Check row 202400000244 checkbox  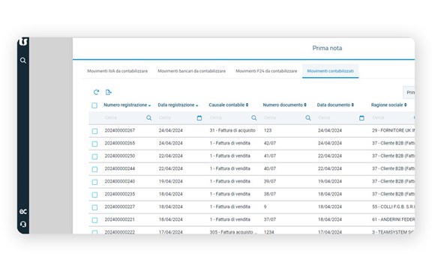[94, 169]
